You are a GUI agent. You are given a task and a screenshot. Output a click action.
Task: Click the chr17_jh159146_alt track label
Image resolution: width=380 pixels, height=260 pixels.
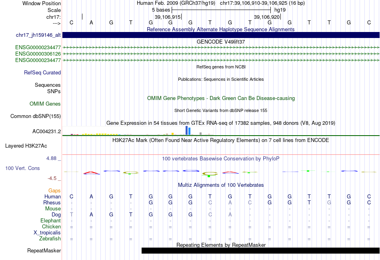[38, 35]
